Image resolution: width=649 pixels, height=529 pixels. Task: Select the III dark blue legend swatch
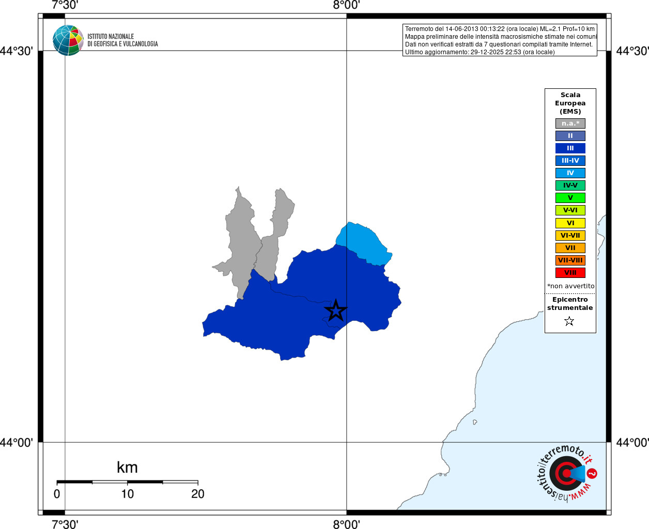click(570, 148)
